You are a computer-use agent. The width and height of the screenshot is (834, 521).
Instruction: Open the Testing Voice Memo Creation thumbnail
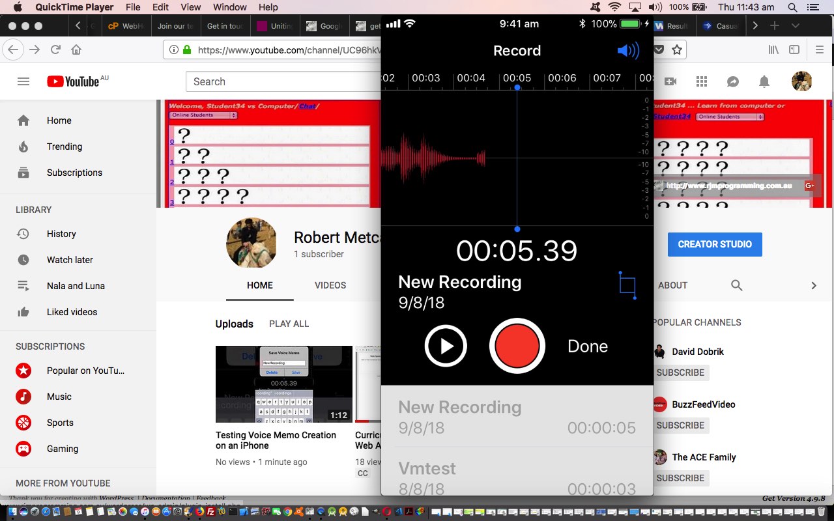coord(283,384)
